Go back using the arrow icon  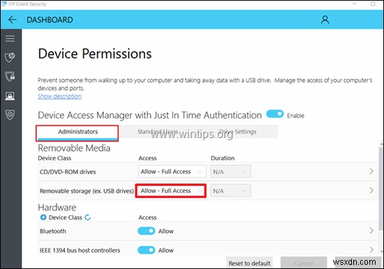click(x=13, y=20)
